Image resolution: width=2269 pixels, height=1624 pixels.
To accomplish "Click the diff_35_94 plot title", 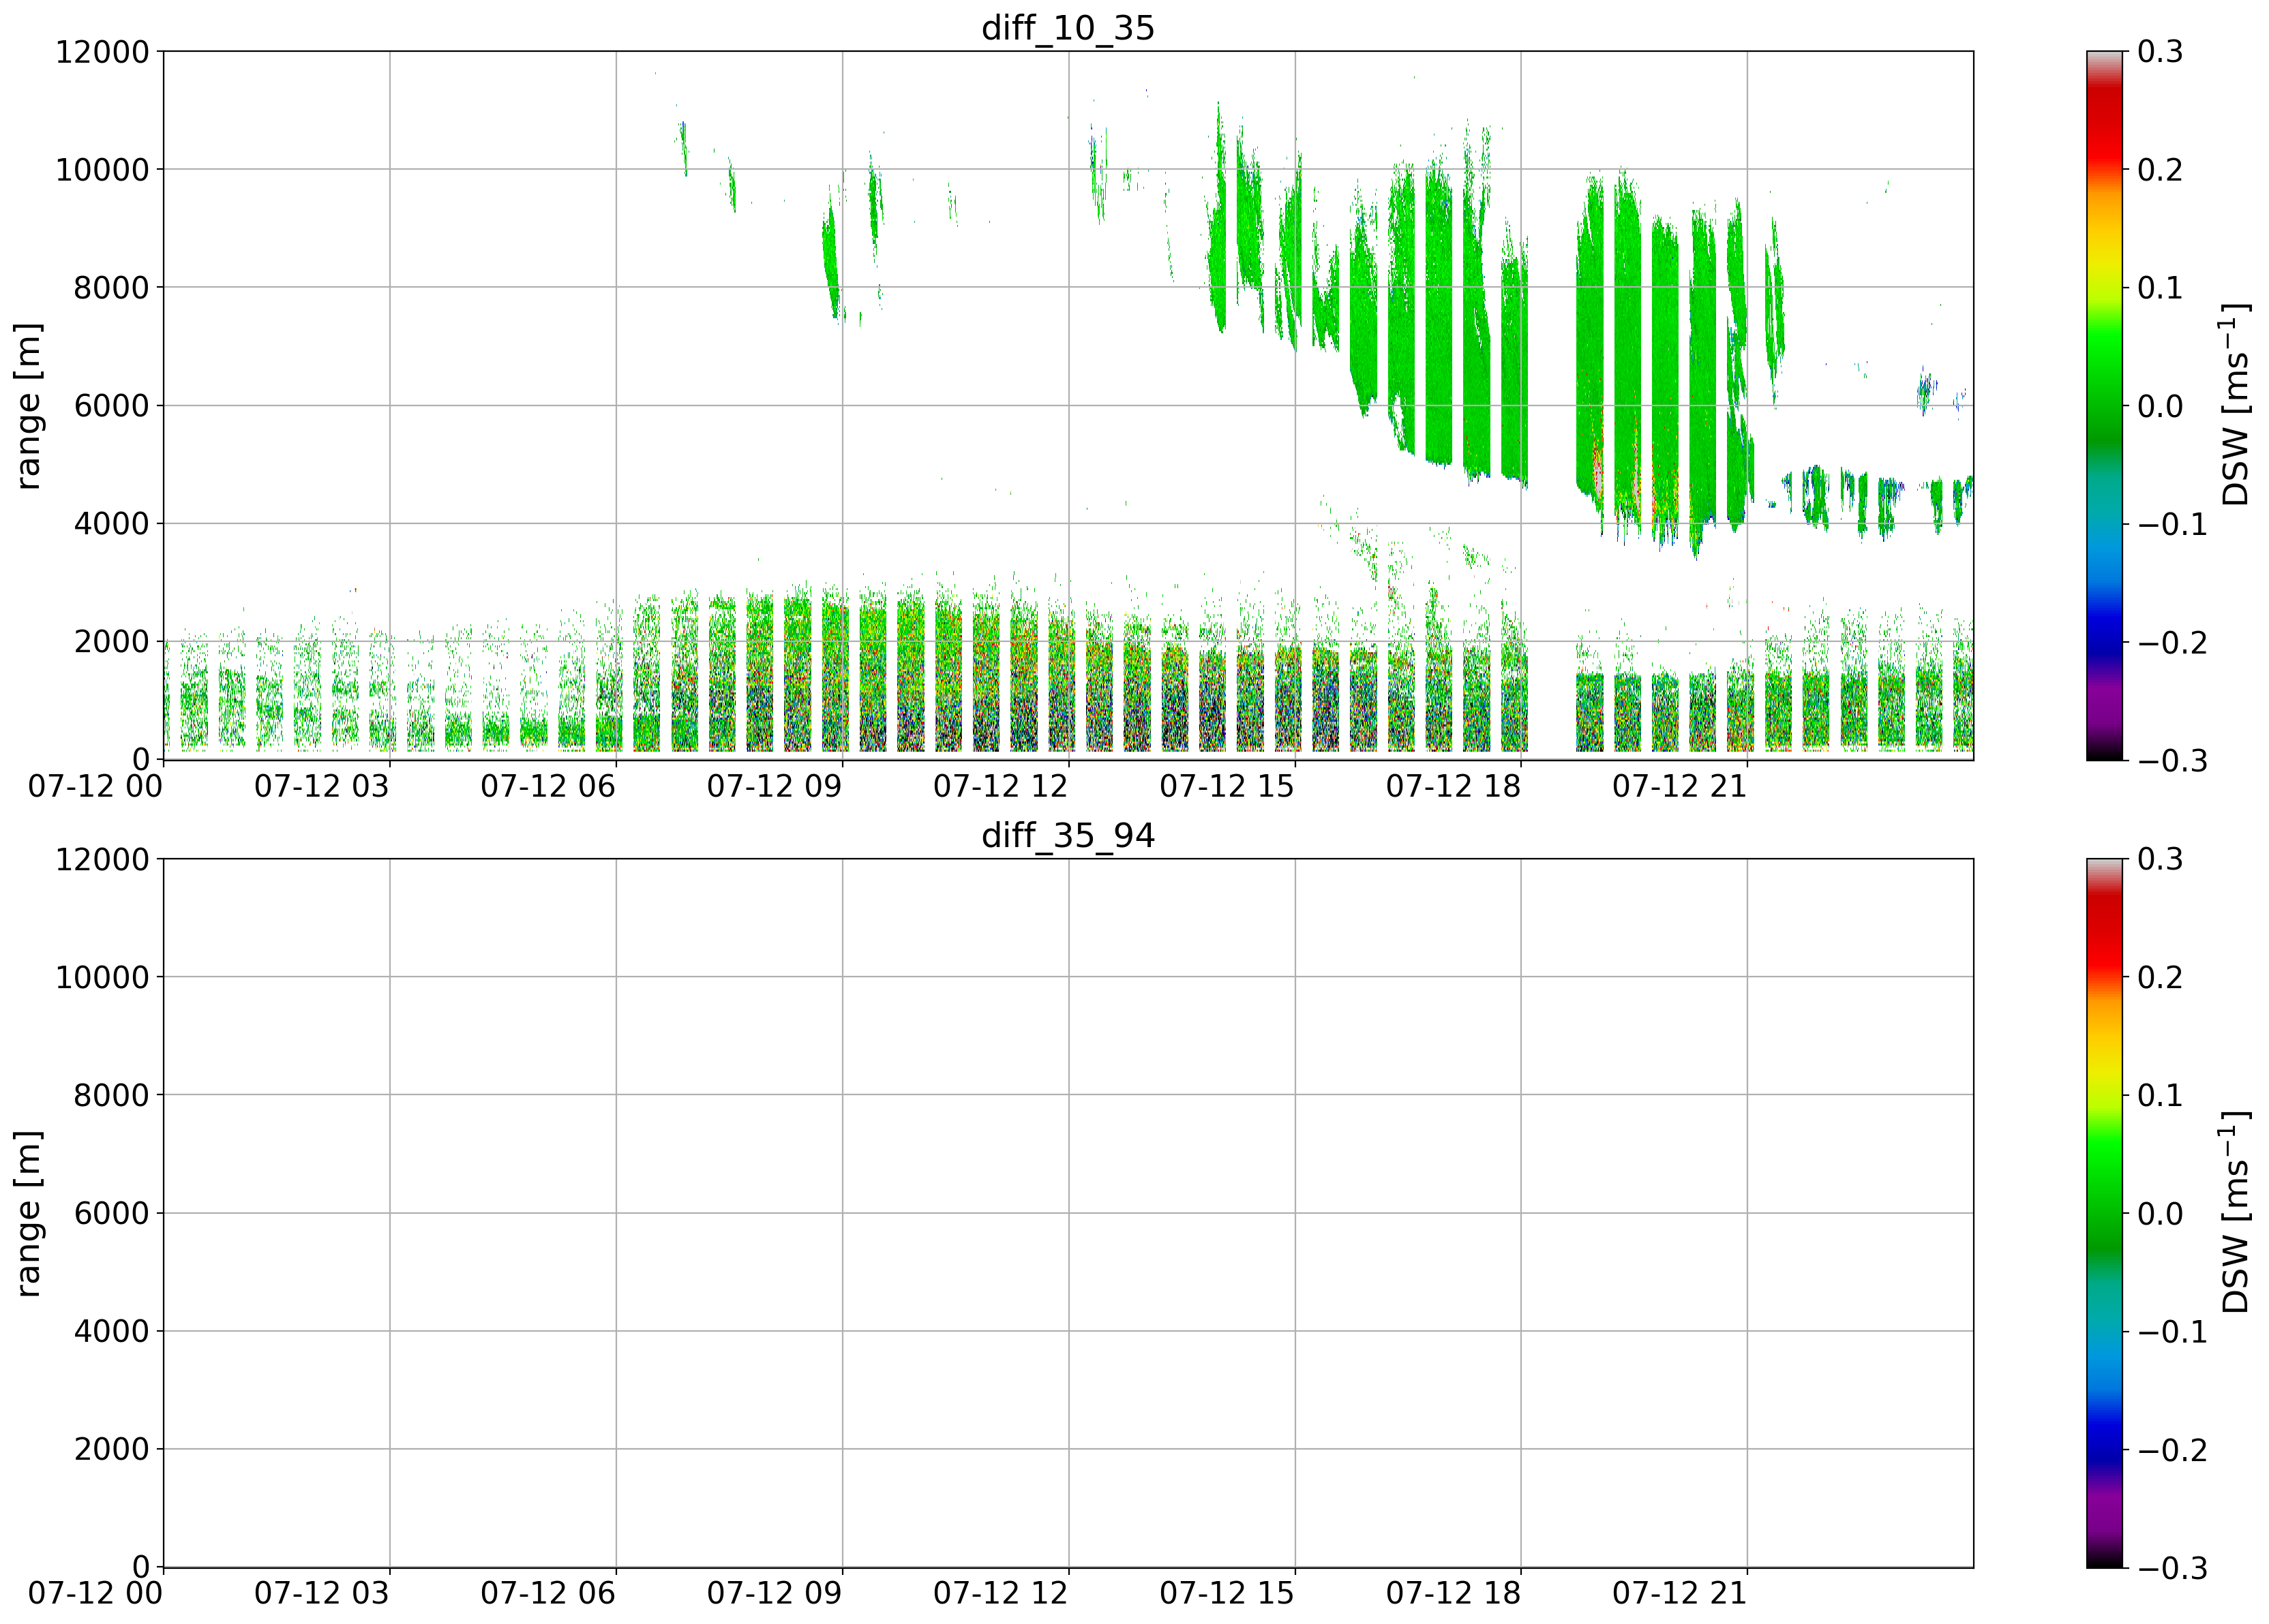I will pyautogui.click(x=1068, y=835).
